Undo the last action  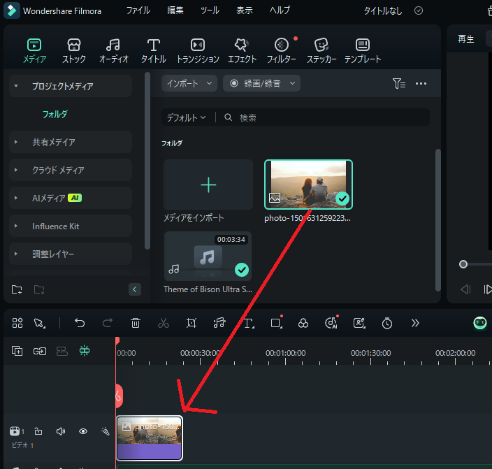click(80, 323)
